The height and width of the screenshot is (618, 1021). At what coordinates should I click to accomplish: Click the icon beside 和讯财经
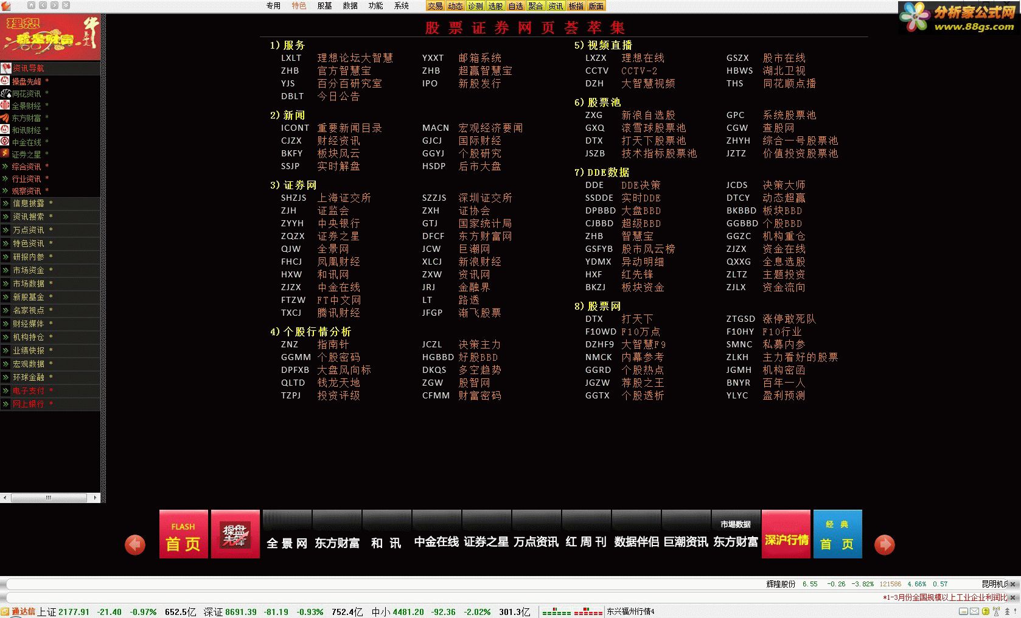point(5,130)
